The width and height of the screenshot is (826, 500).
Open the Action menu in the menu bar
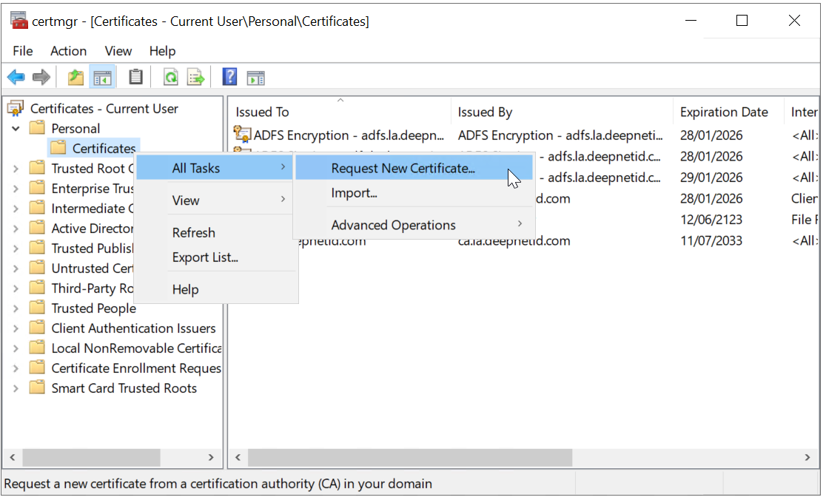(x=68, y=51)
